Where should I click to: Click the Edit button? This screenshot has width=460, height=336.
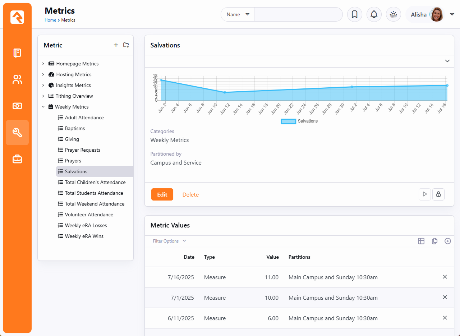point(162,194)
